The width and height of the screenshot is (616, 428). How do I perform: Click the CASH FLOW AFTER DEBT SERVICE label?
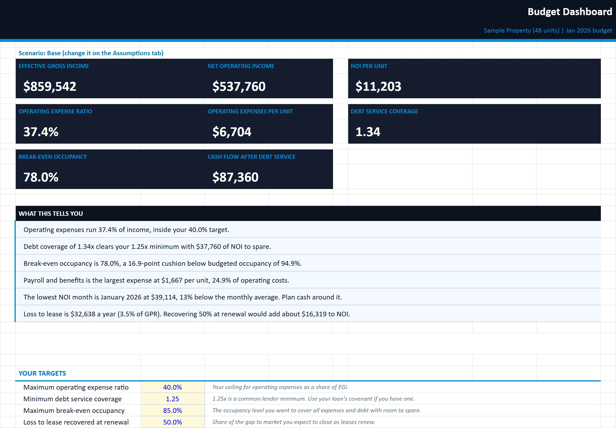(x=252, y=157)
